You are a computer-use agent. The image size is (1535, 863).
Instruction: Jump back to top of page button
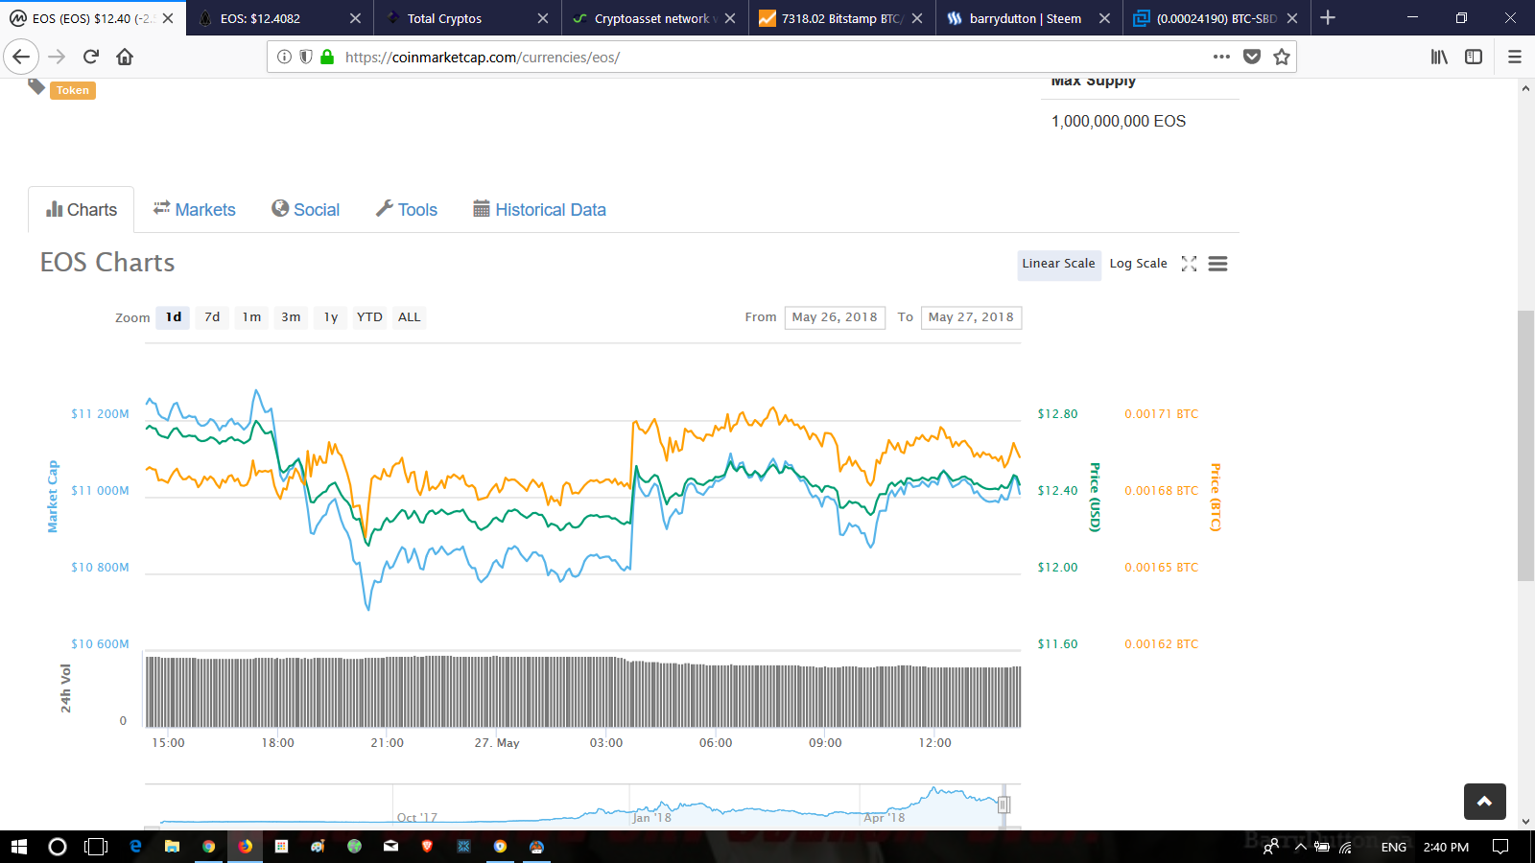[1484, 802]
